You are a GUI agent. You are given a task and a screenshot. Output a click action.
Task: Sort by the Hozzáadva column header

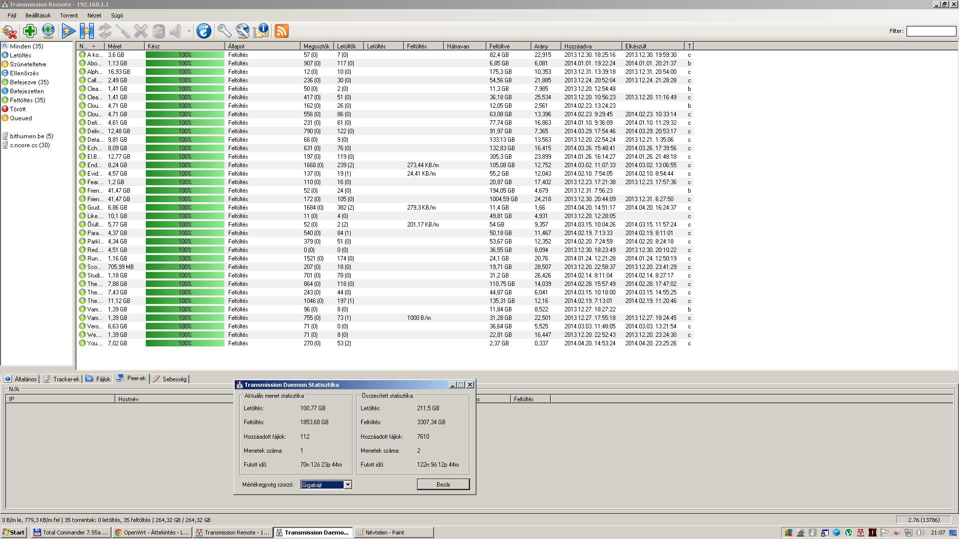coord(591,46)
